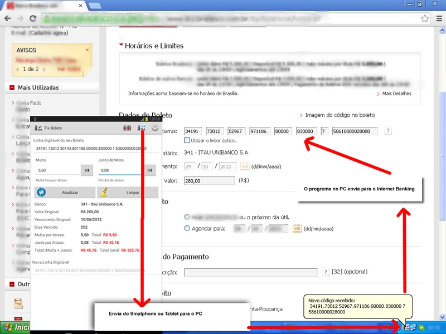Click ver todos in AVISOS
Viewport: 446px width, 334px height.
tap(69, 69)
